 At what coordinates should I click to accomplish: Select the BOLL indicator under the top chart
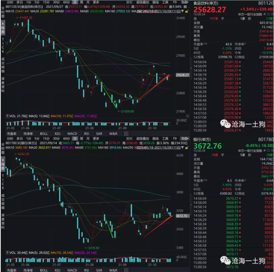[x=44, y=134]
